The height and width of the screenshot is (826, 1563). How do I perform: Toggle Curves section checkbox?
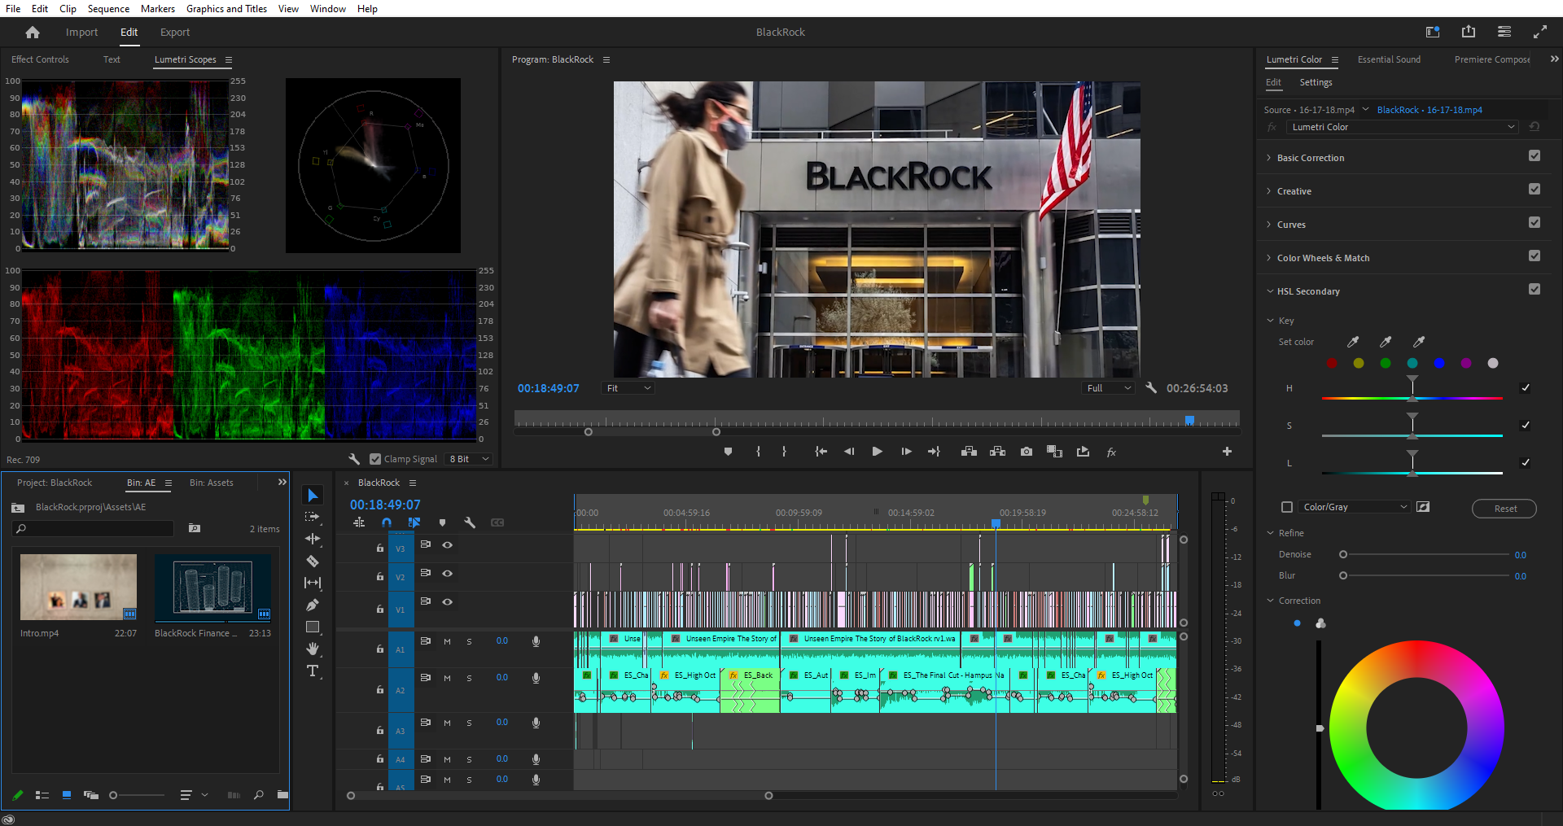[1535, 223]
